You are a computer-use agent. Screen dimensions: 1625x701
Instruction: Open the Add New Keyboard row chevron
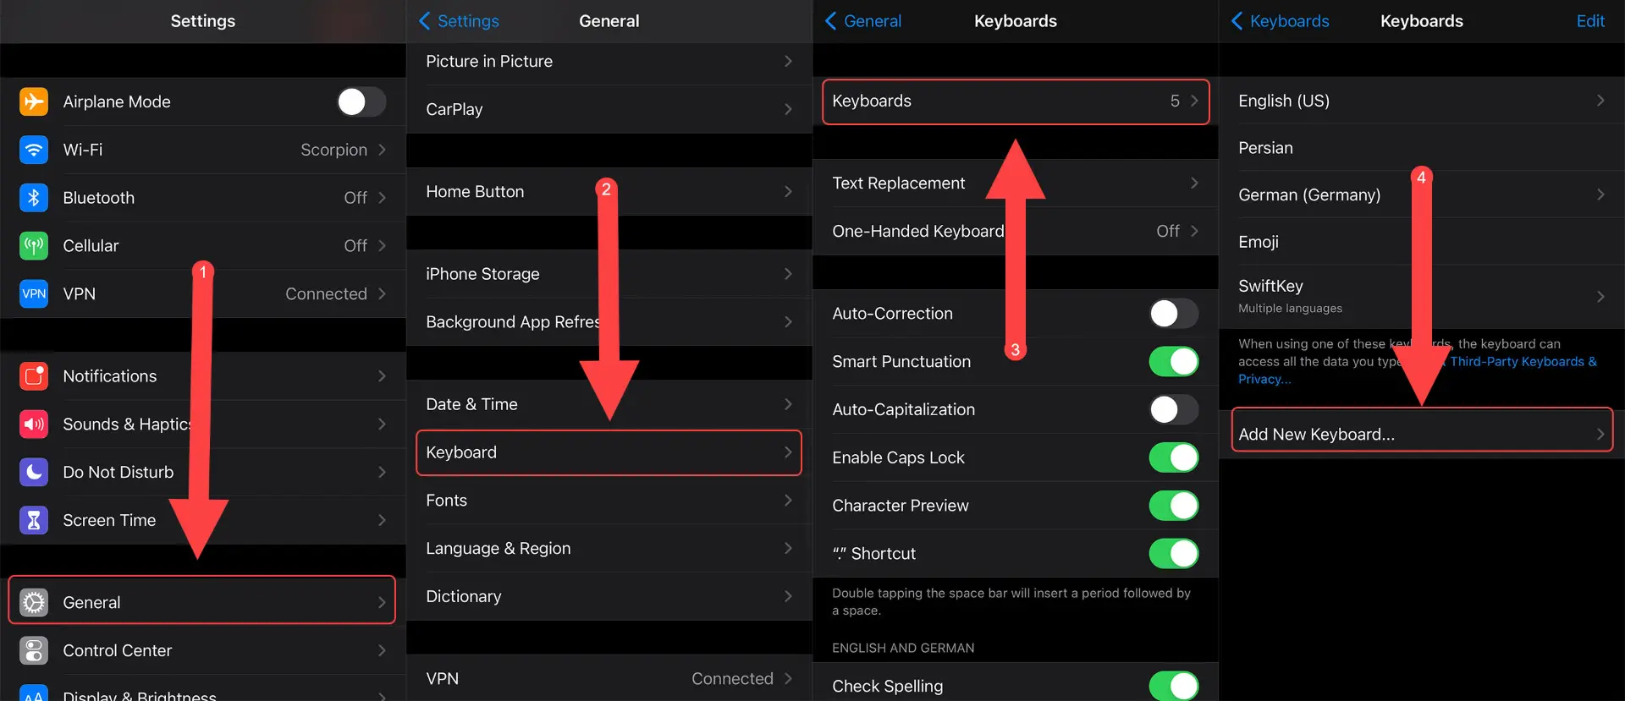point(1600,435)
